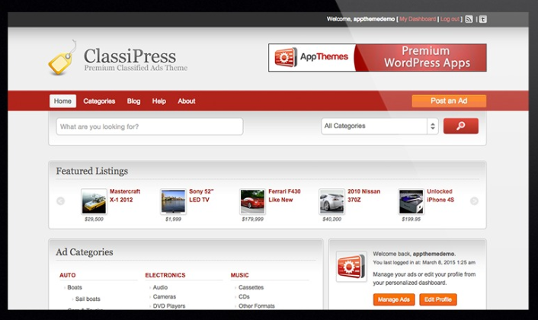The height and width of the screenshot is (320, 538).
Task: Click the 'Featured Listings' heading
Action: pyautogui.click(x=92, y=171)
